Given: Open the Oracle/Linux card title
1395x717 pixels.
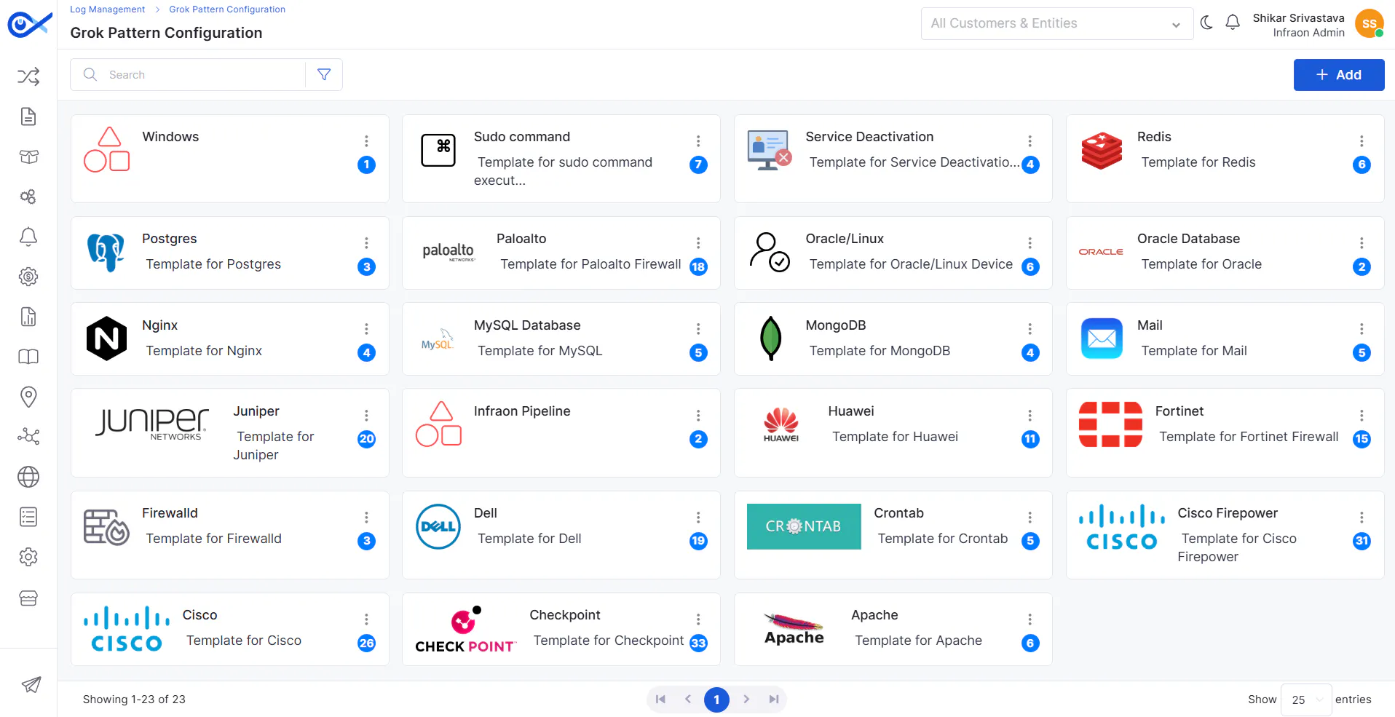Looking at the screenshot, I should point(845,239).
